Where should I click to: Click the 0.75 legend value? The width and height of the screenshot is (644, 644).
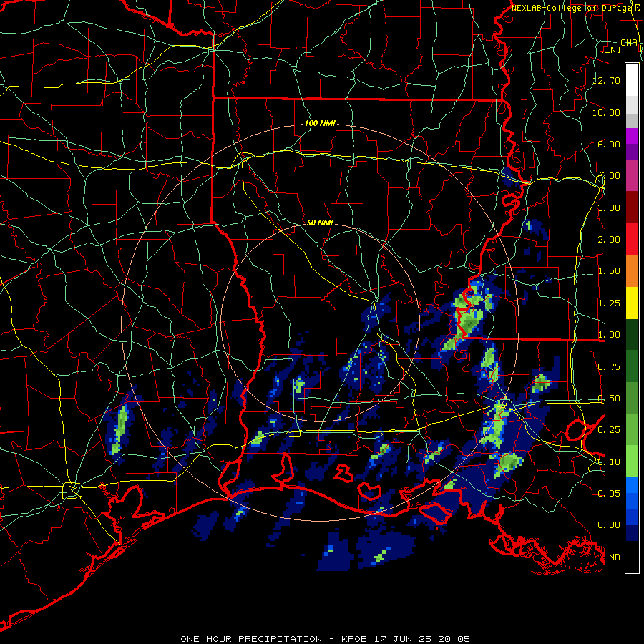click(609, 367)
